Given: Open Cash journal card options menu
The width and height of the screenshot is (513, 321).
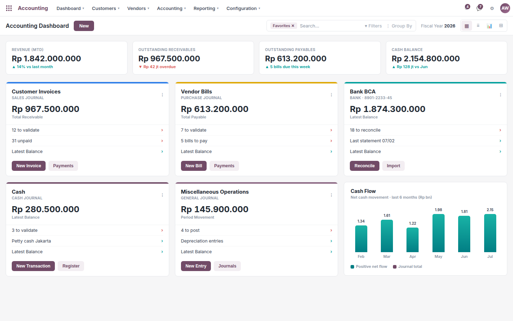Looking at the screenshot, I should (162, 195).
